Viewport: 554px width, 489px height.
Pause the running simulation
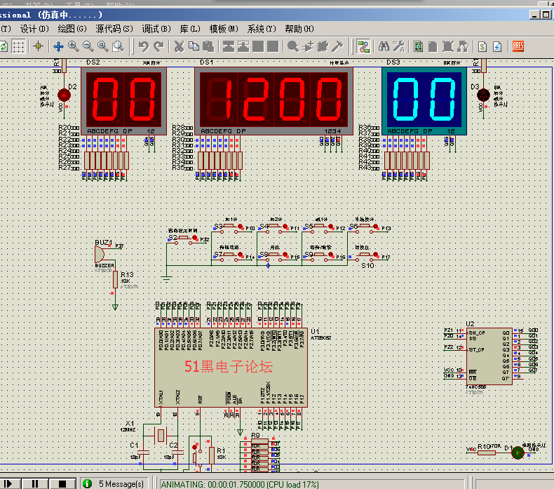(x=35, y=483)
